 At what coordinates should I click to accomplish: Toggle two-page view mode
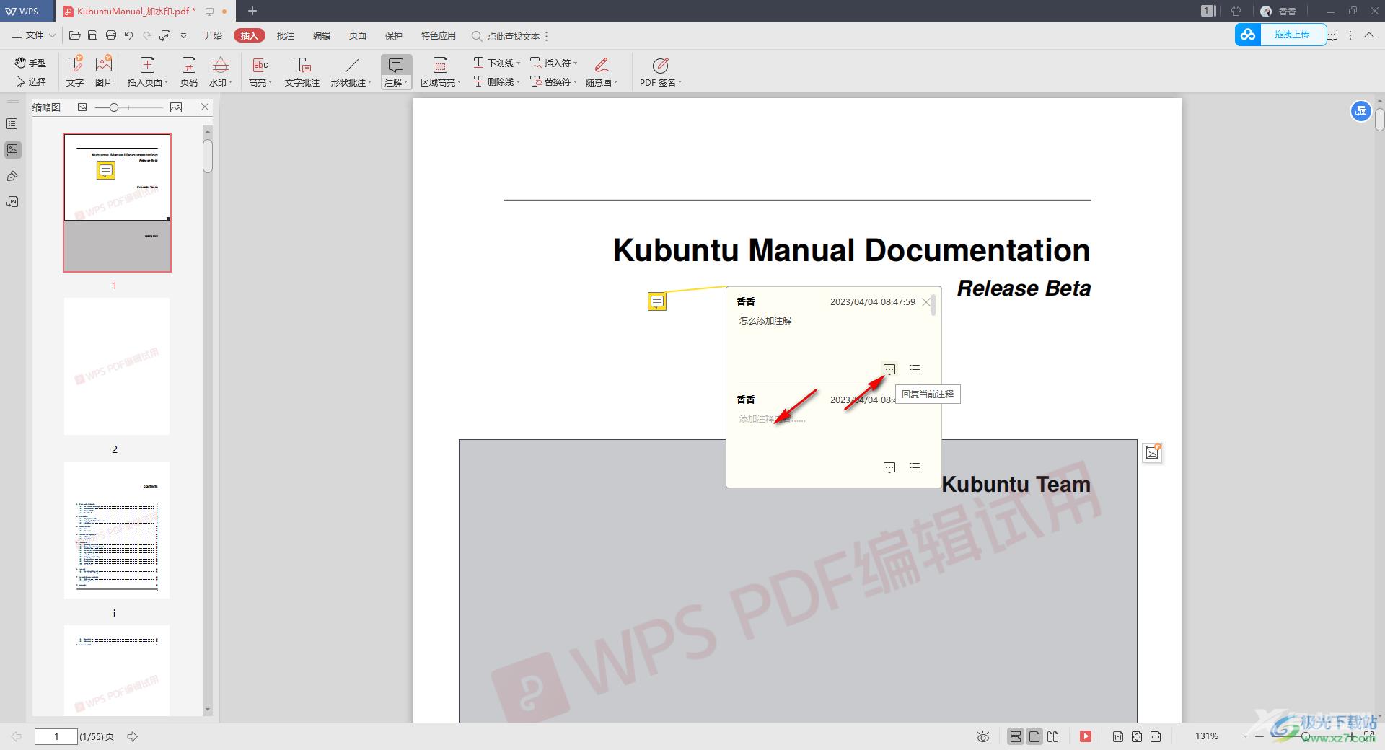1053,736
